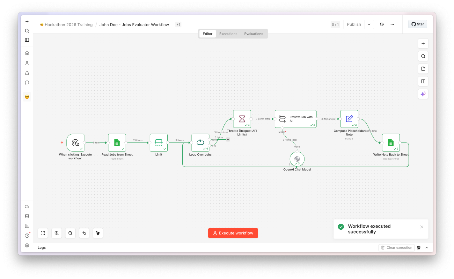Switch to the Evaluations tab
The image size is (454, 279).
tap(254, 34)
